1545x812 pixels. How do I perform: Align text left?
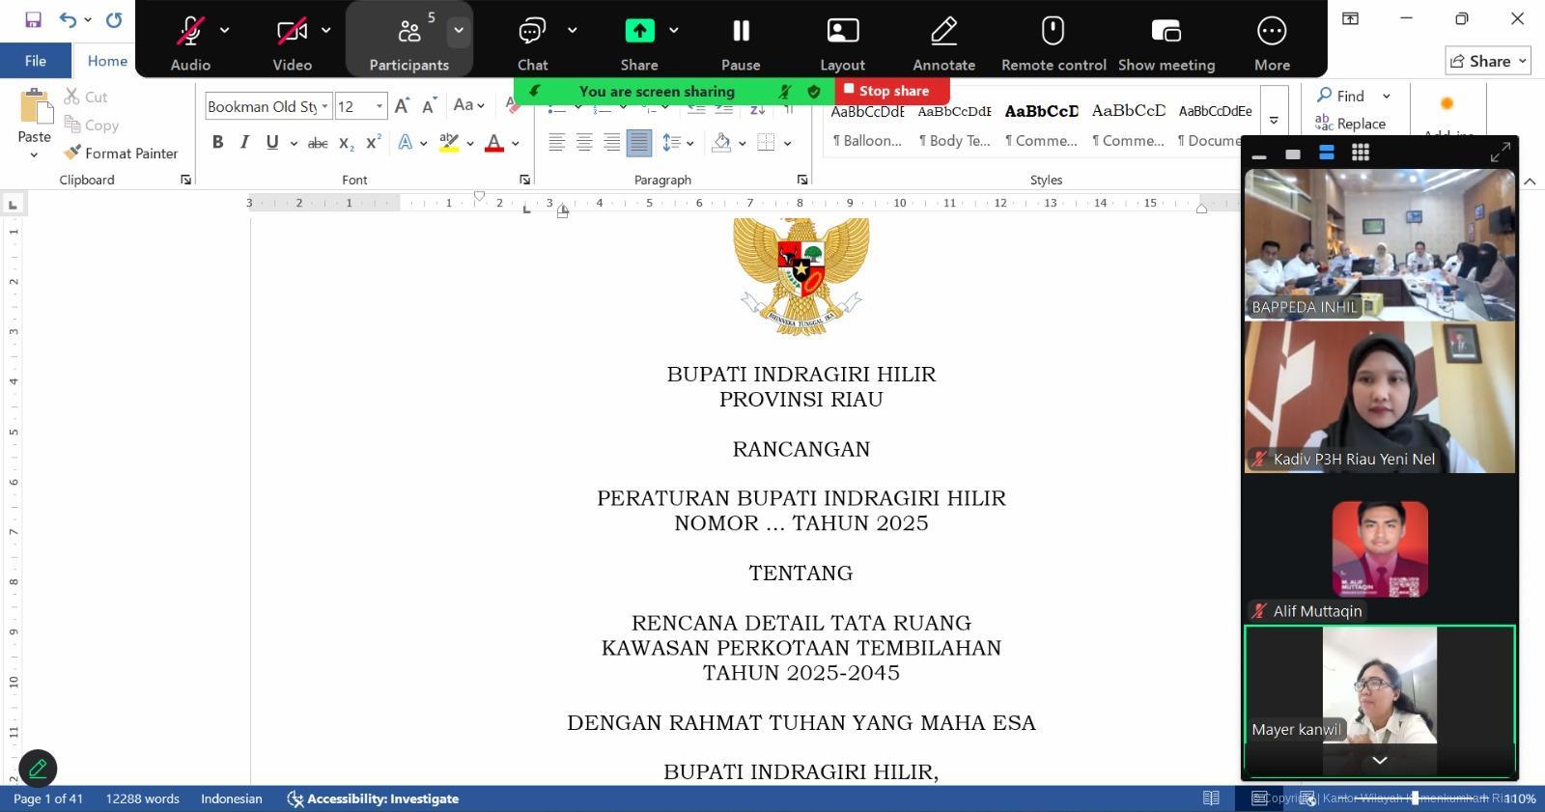pyautogui.click(x=557, y=143)
